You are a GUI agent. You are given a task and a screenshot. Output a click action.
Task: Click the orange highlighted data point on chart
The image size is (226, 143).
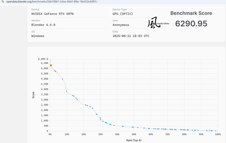tap(51, 65)
